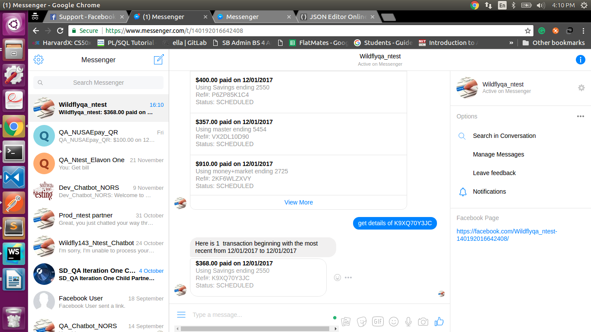The width and height of the screenshot is (591, 332).
Task: Open Wildfly143_Ntest_Chatbot conversation
Action: point(98,246)
